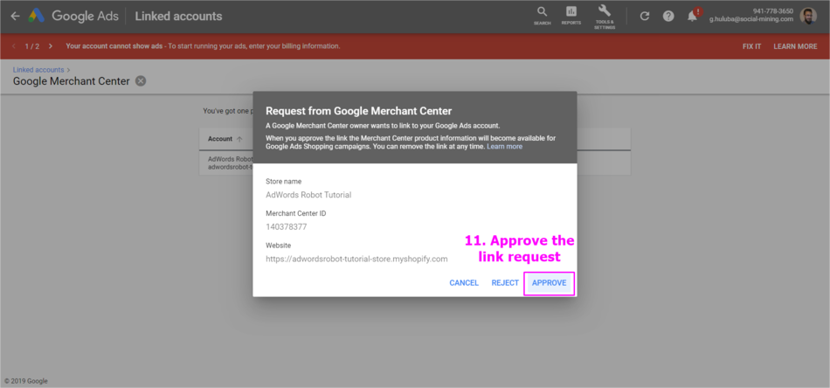Click the email g.huluba@social-mining.com
This screenshot has width=830, height=388.
point(751,19)
